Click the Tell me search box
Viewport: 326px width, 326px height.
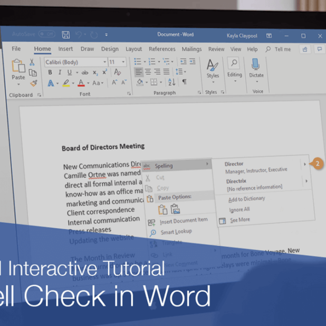coord(278,49)
